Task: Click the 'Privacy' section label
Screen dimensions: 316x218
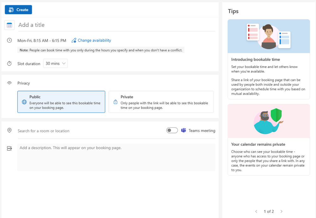Action: (x=24, y=83)
